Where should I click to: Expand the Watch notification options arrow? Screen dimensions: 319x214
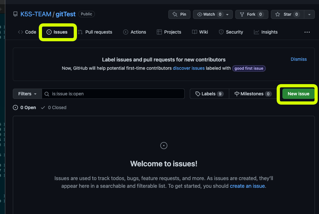[227, 14]
